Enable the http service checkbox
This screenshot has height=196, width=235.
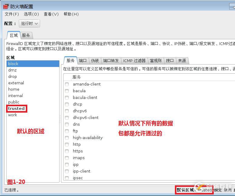pyautogui.click(x=67, y=144)
